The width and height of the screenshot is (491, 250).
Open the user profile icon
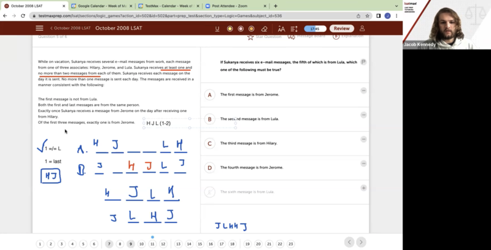click(x=362, y=28)
